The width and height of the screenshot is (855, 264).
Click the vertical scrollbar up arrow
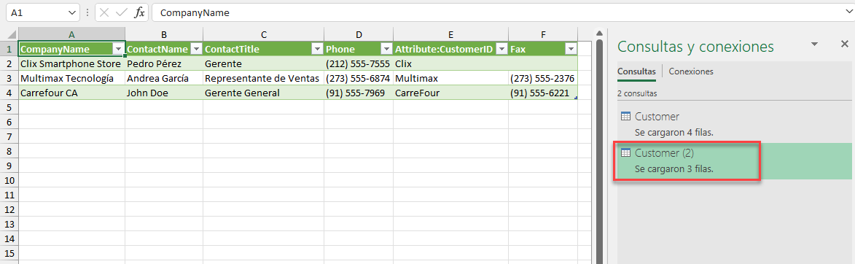598,34
